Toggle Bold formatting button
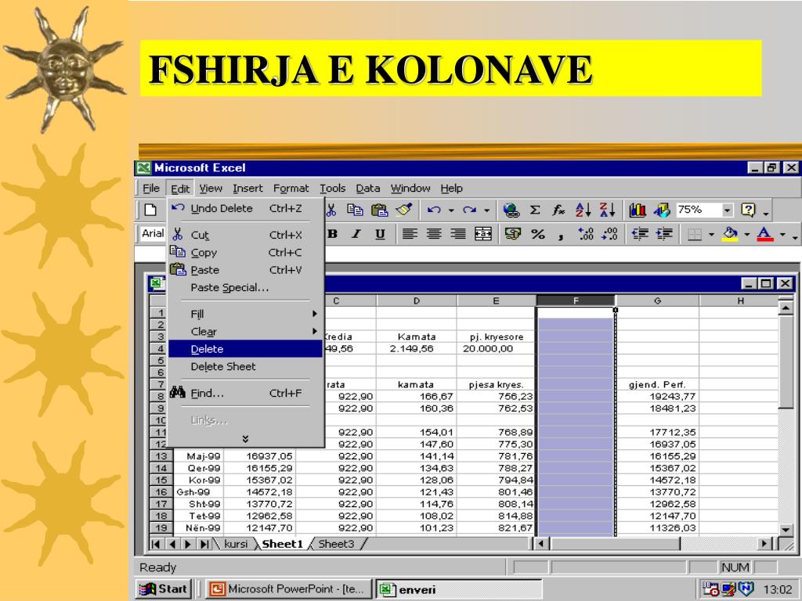Screen dimensions: 802x601 (x=332, y=234)
